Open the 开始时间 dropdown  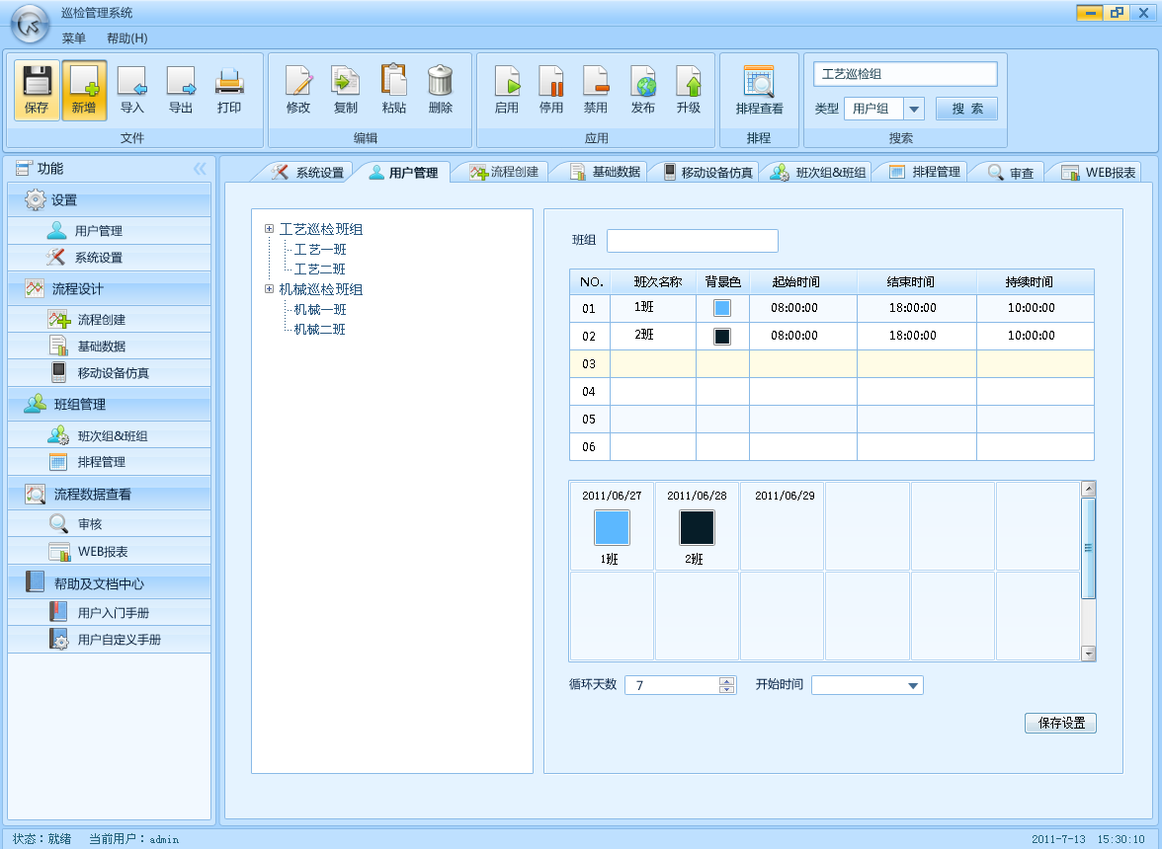(x=912, y=685)
